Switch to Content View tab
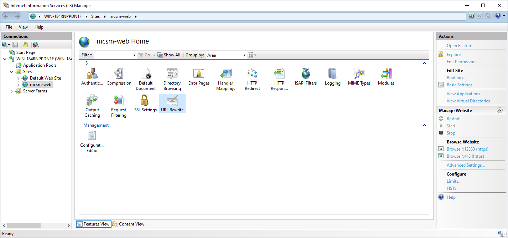The height and width of the screenshot is (238, 508). (x=129, y=224)
